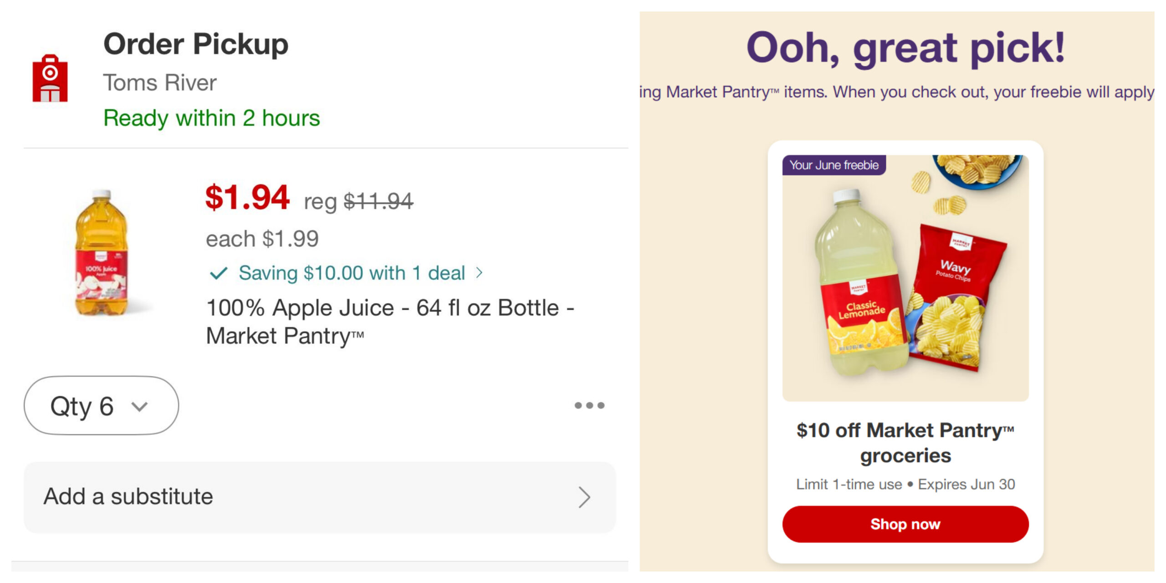Click the $10 off Market Pantry groceries title
This screenshot has height=583, width=1166.
[x=905, y=443]
